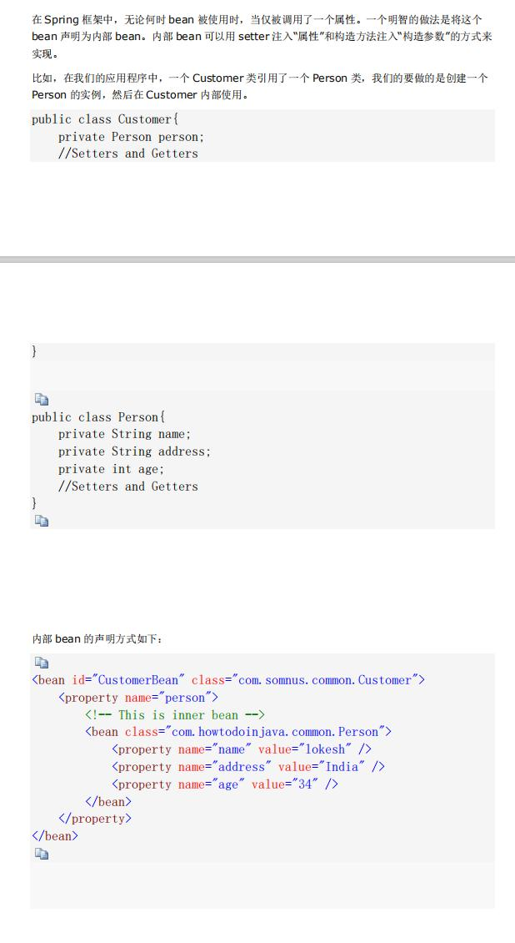Click the line 'private String name;'
The height and width of the screenshot is (943, 515).
124,434
